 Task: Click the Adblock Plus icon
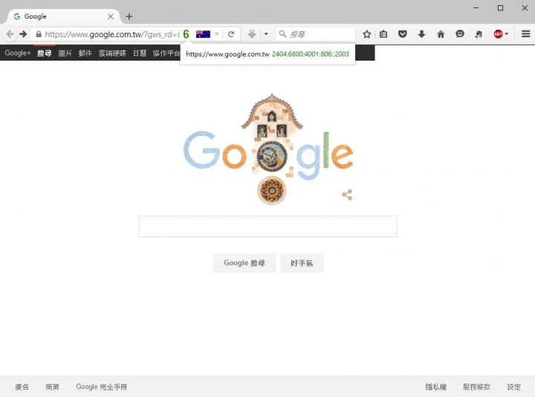(x=498, y=34)
